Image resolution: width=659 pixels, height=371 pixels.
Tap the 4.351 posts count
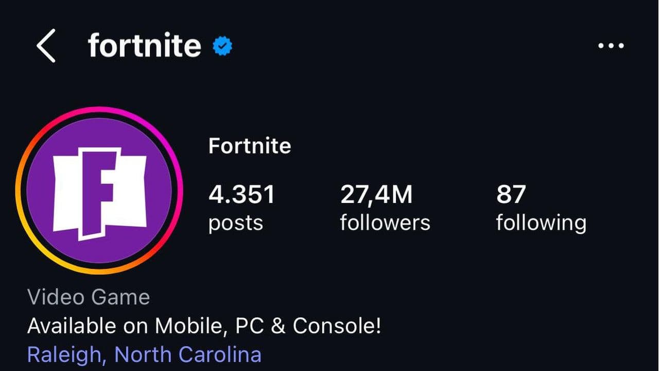tap(241, 195)
